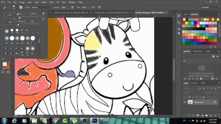Create new group folder icon in Layers panel
The width and height of the screenshot is (221, 124).
click(206, 115)
